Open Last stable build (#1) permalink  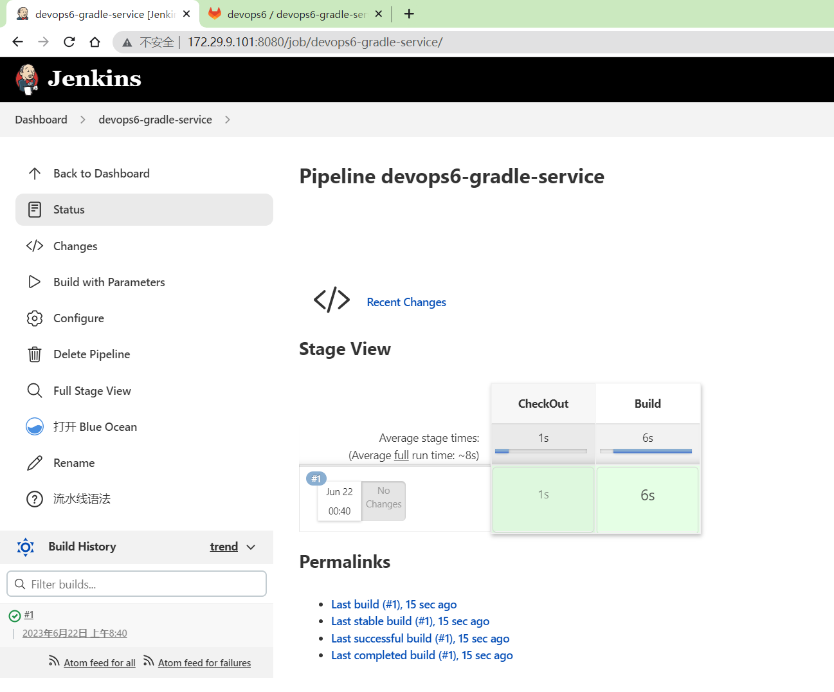pyautogui.click(x=410, y=621)
